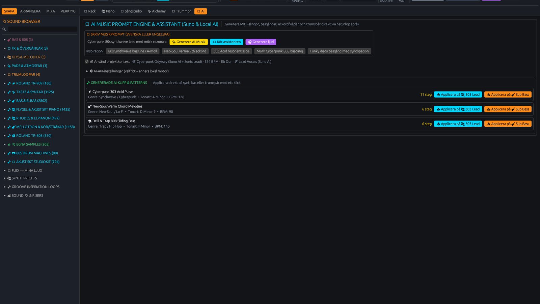
Task: Click the gear icon beside ROLAND TR-808
Action: pyautogui.click(x=13, y=135)
